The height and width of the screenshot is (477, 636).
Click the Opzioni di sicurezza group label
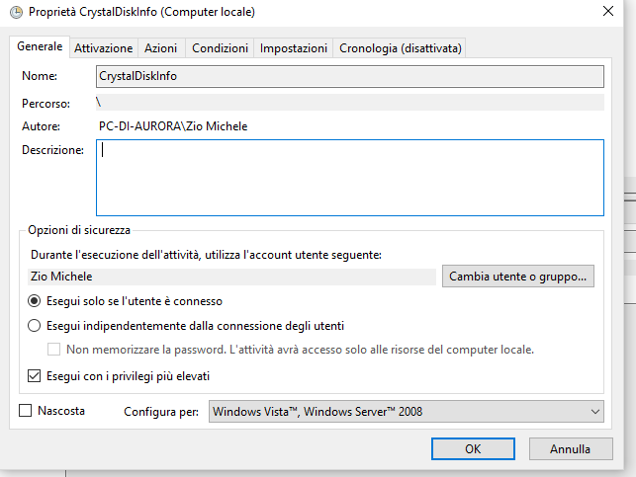click(x=79, y=230)
